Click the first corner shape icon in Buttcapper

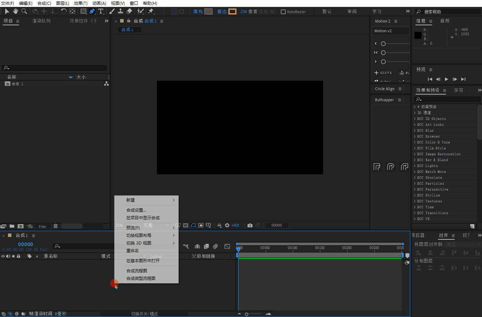(377, 167)
